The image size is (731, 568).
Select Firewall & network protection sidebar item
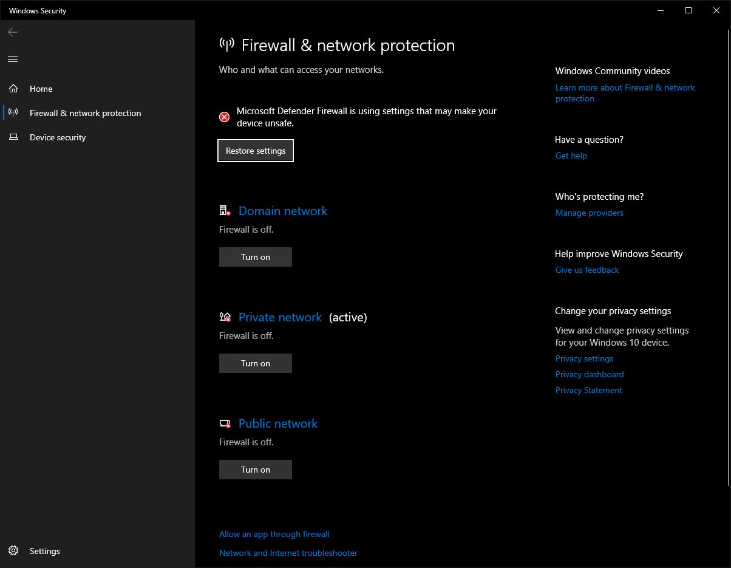(97, 113)
